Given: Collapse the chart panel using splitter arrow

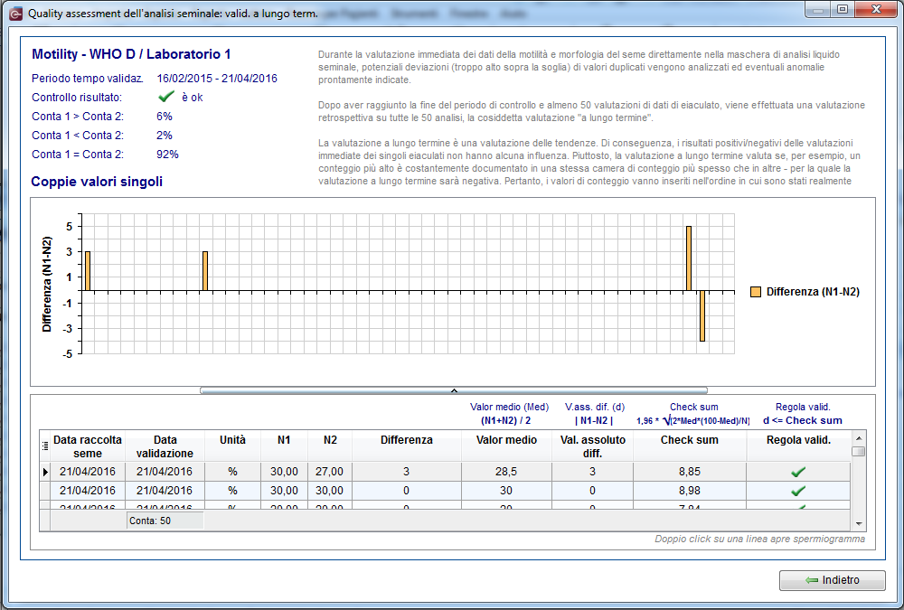Looking at the screenshot, I should click(x=454, y=390).
